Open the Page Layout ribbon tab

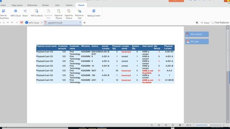tap(17, 5)
